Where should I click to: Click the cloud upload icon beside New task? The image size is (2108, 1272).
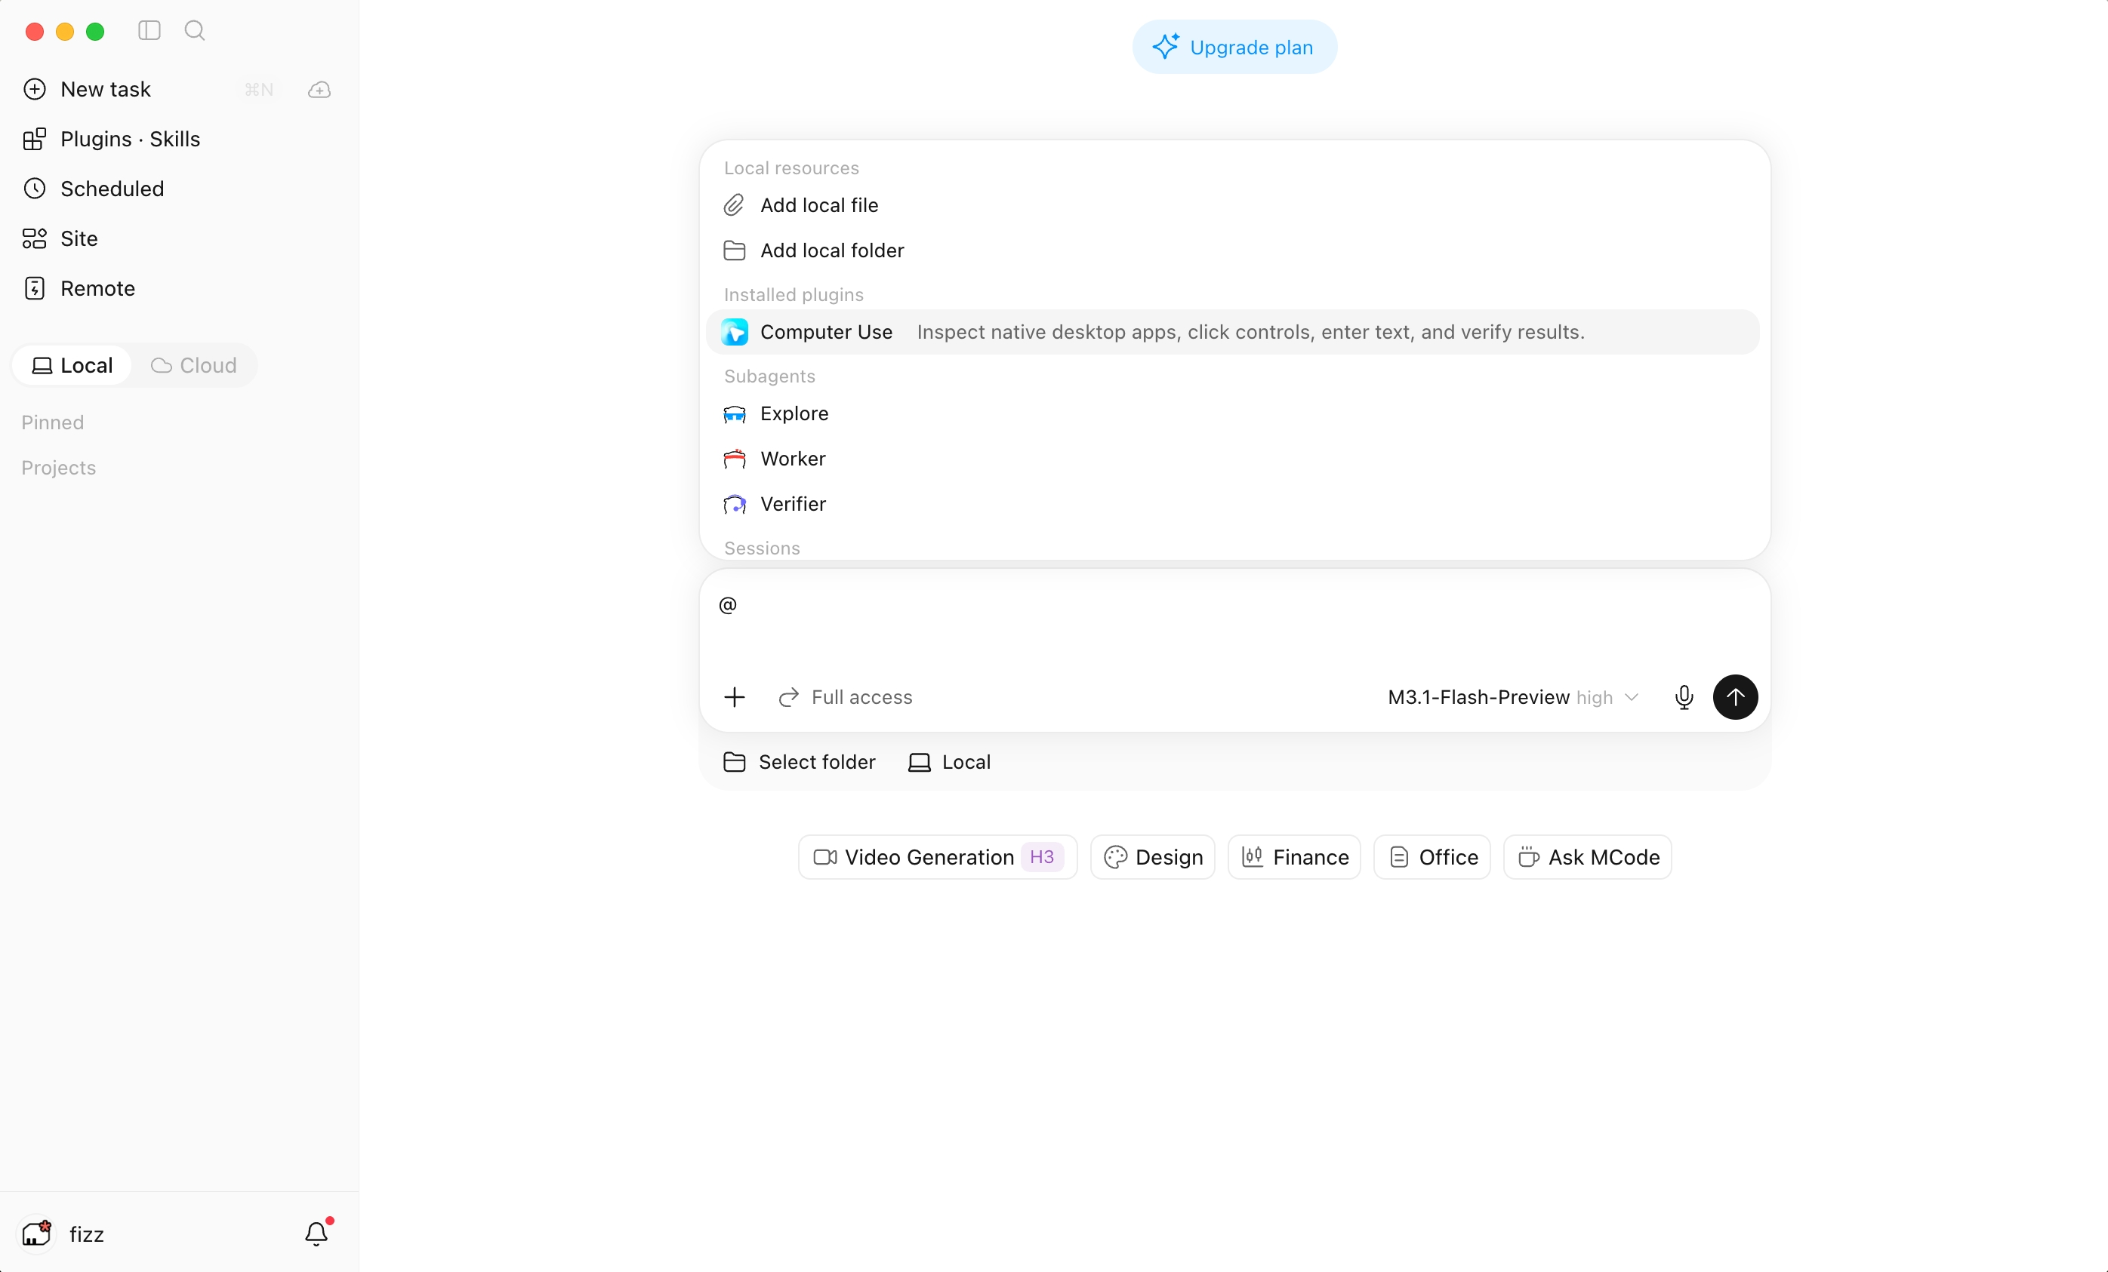coord(319,89)
